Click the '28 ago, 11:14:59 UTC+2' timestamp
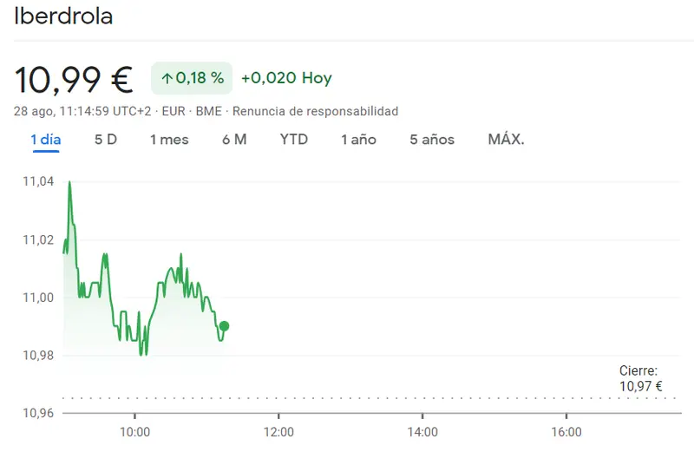 [x=82, y=111]
